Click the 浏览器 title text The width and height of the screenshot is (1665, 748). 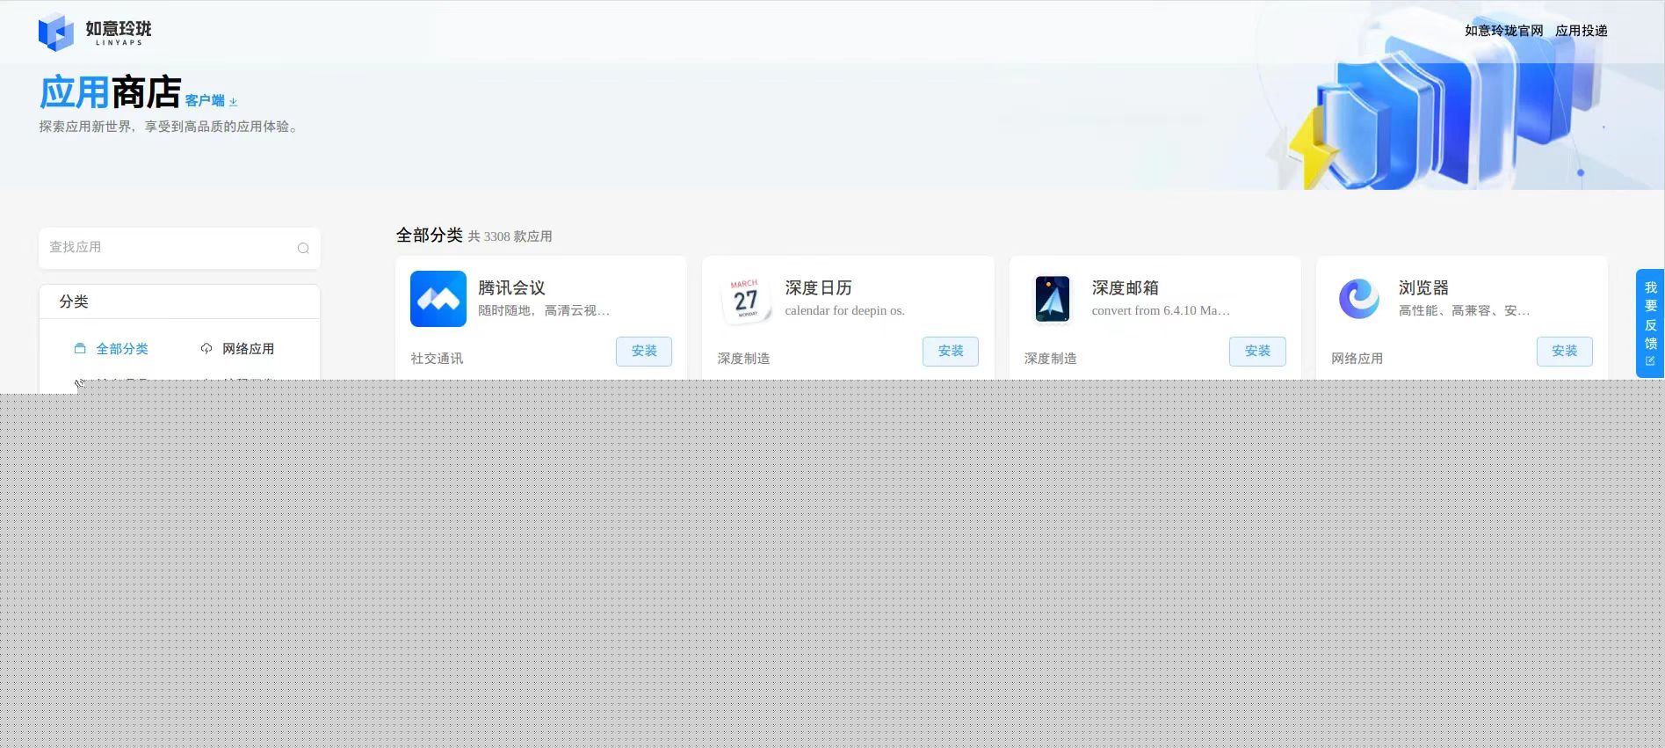click(x=1423, y=288)
